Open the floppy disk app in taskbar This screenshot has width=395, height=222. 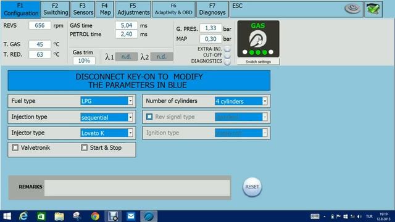(113, 216)
